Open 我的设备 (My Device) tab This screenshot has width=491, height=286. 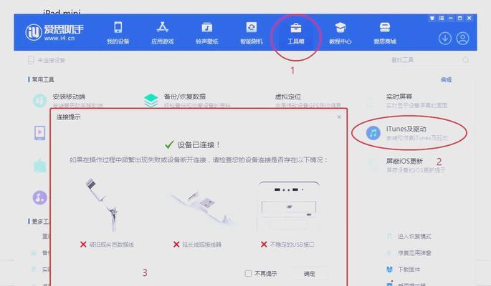click(x=118, y=33)
